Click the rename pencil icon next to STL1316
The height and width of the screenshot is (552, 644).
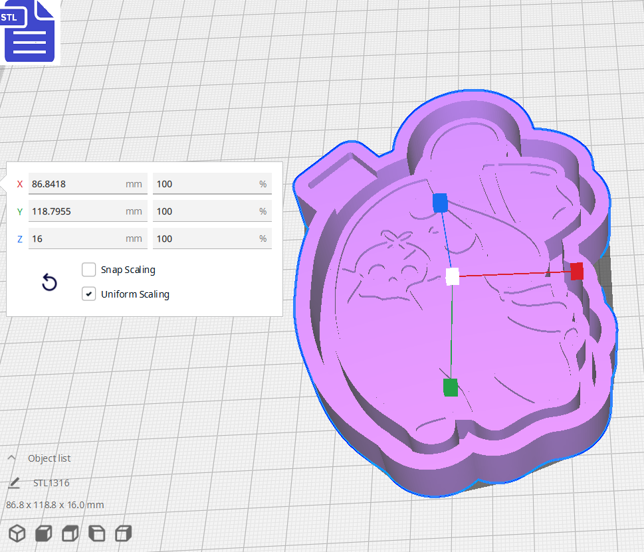(x=14, y=483)
